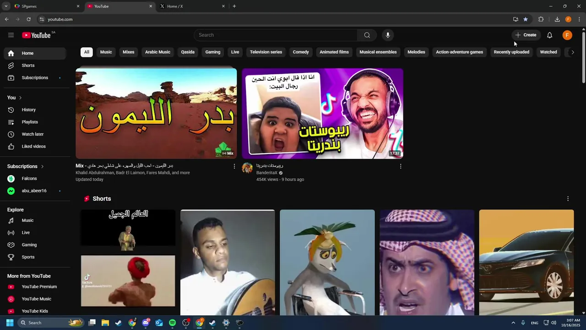
Task: Open Chrome downloads
Action: [557, 19]
